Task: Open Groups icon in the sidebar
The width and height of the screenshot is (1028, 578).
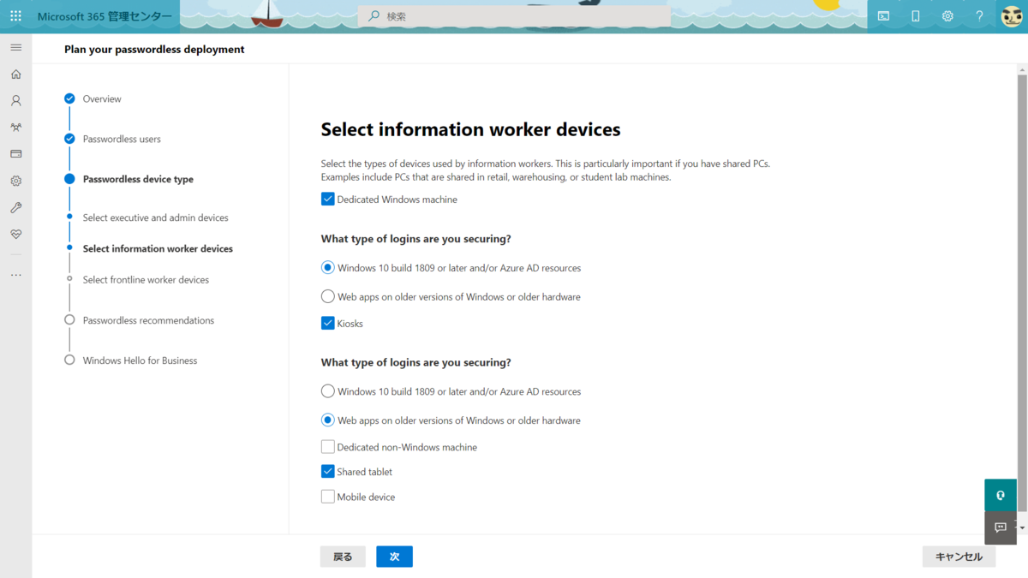Action: 15,128
